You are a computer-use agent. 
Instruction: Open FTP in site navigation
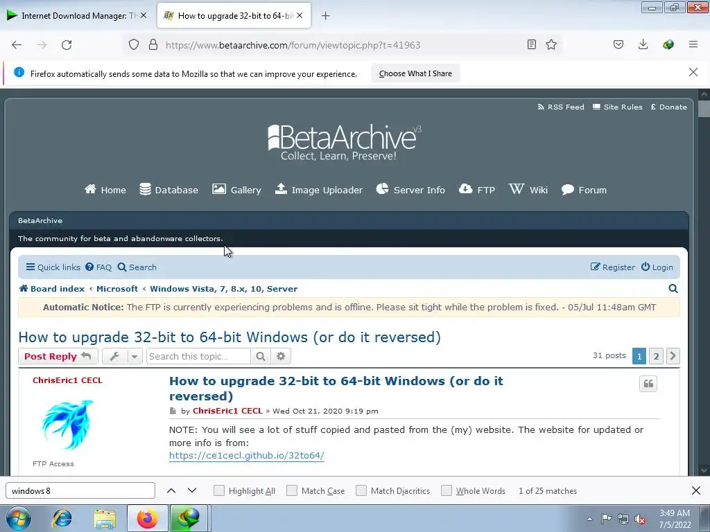point(477,190)
